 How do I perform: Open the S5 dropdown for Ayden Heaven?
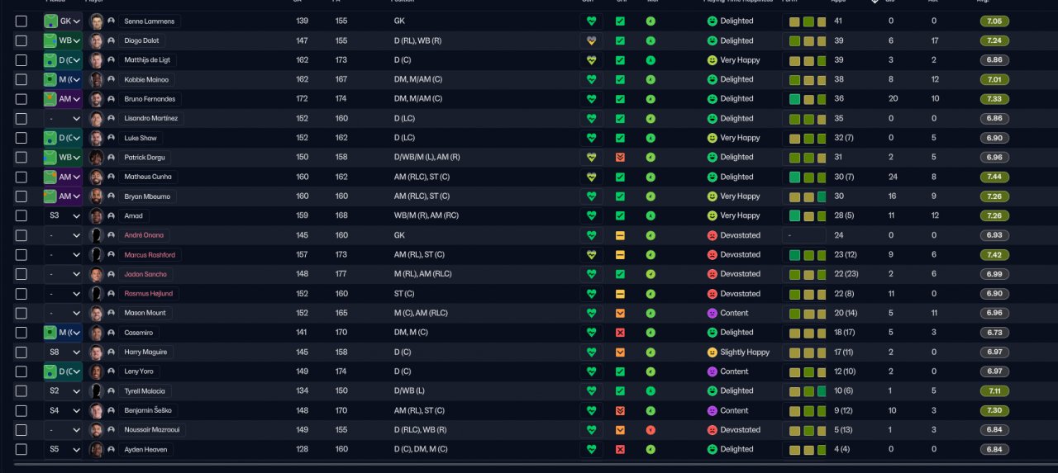63,449
